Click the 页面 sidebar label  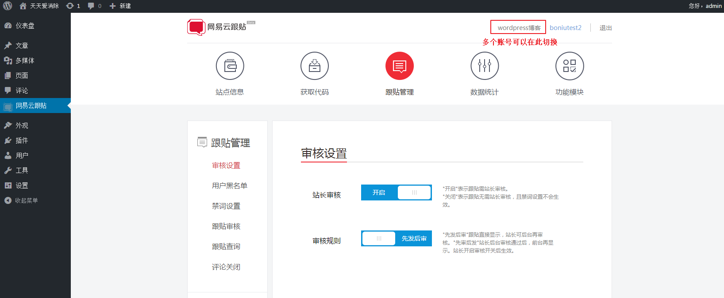click(22, 75)
